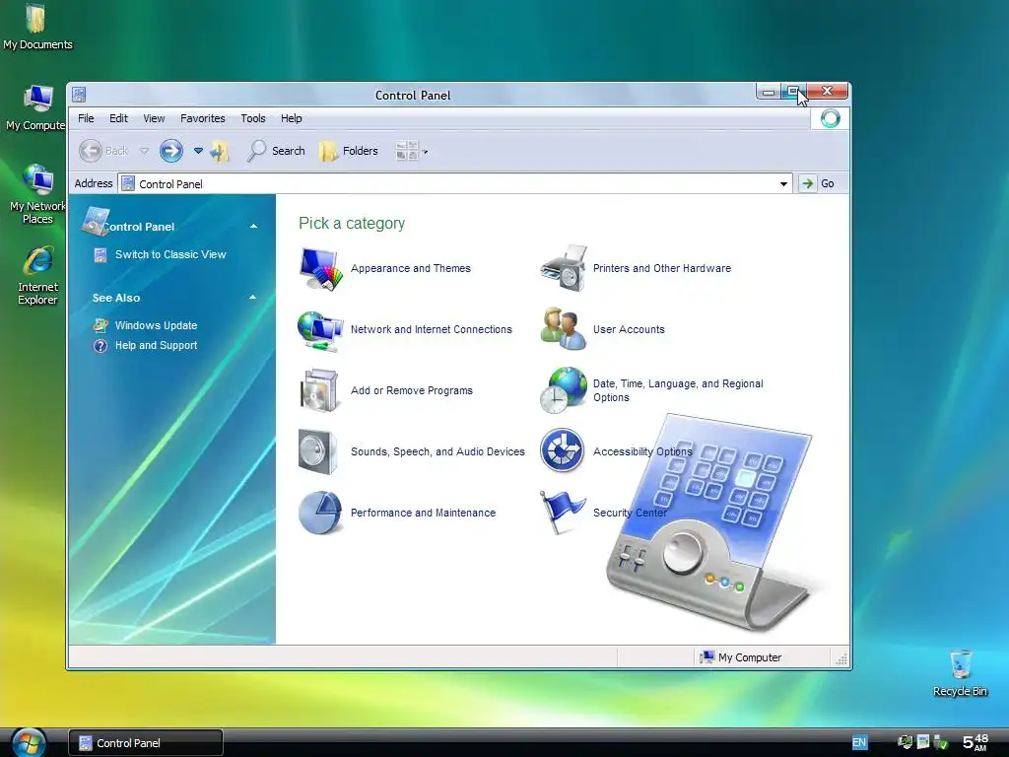Click My Computer zone in status bar
Image resolution: width=1009 pixels, height=757 pixels.
pyautogui.click(x=740, y=657)
